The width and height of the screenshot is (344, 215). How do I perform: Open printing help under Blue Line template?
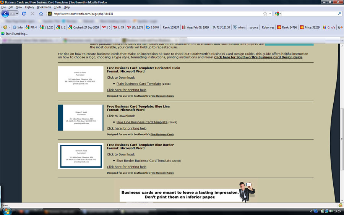click(x=127, y=128)
